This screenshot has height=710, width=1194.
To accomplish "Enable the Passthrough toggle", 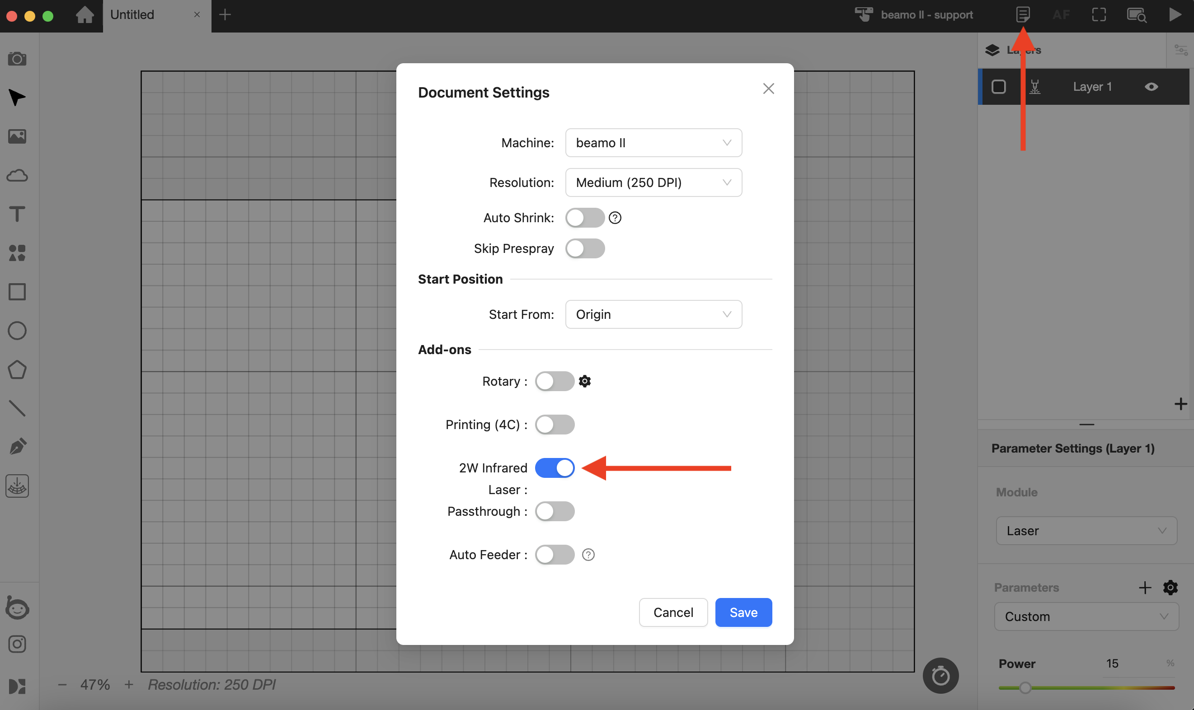I will (555, 511).
